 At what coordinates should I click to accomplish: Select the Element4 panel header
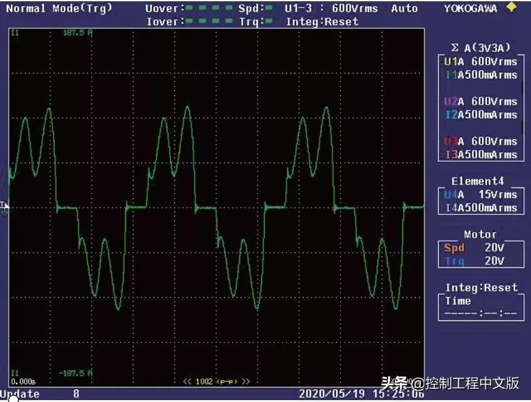[x=480, y=181]
